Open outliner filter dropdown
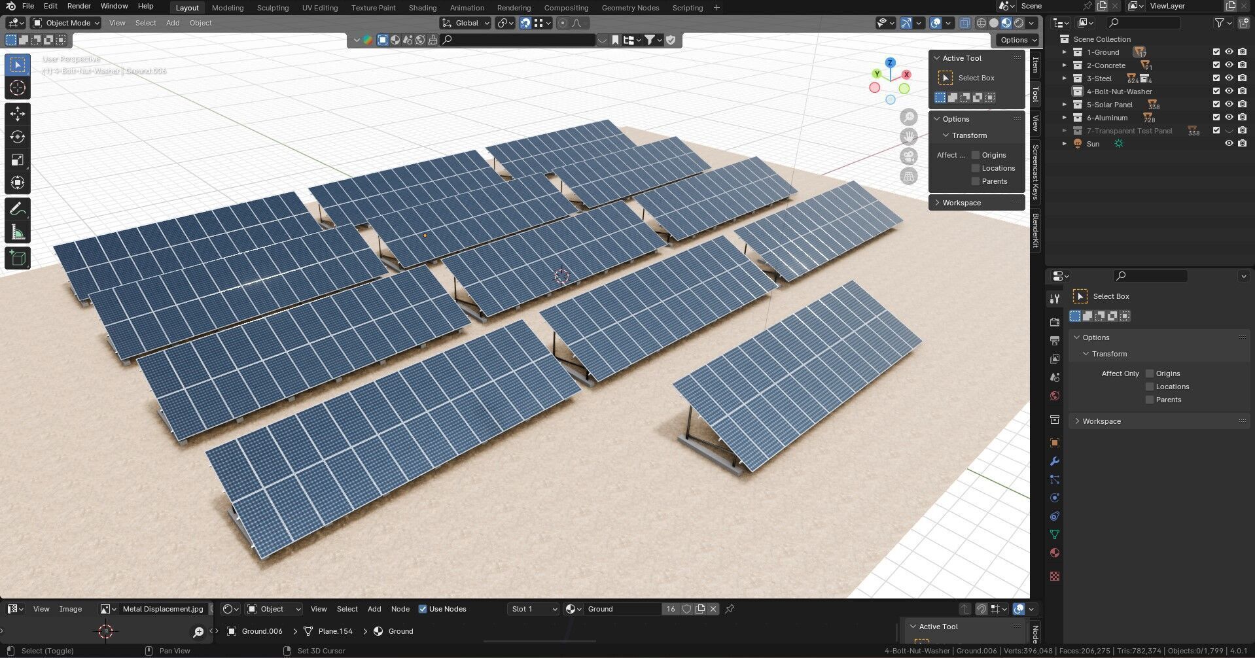This screenshot has height=658, width=1255. [x=1223, y=23]
